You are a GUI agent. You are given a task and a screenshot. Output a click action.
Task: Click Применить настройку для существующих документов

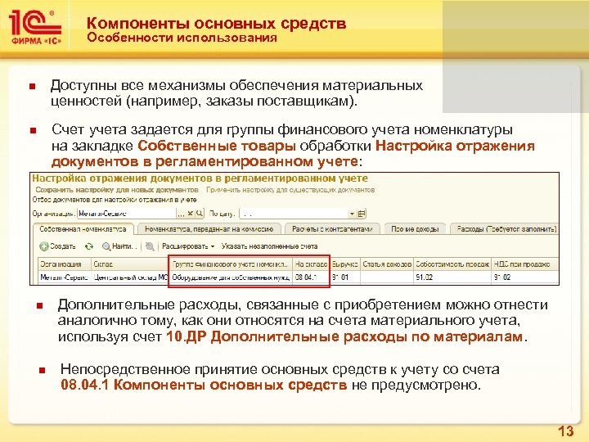290,190
